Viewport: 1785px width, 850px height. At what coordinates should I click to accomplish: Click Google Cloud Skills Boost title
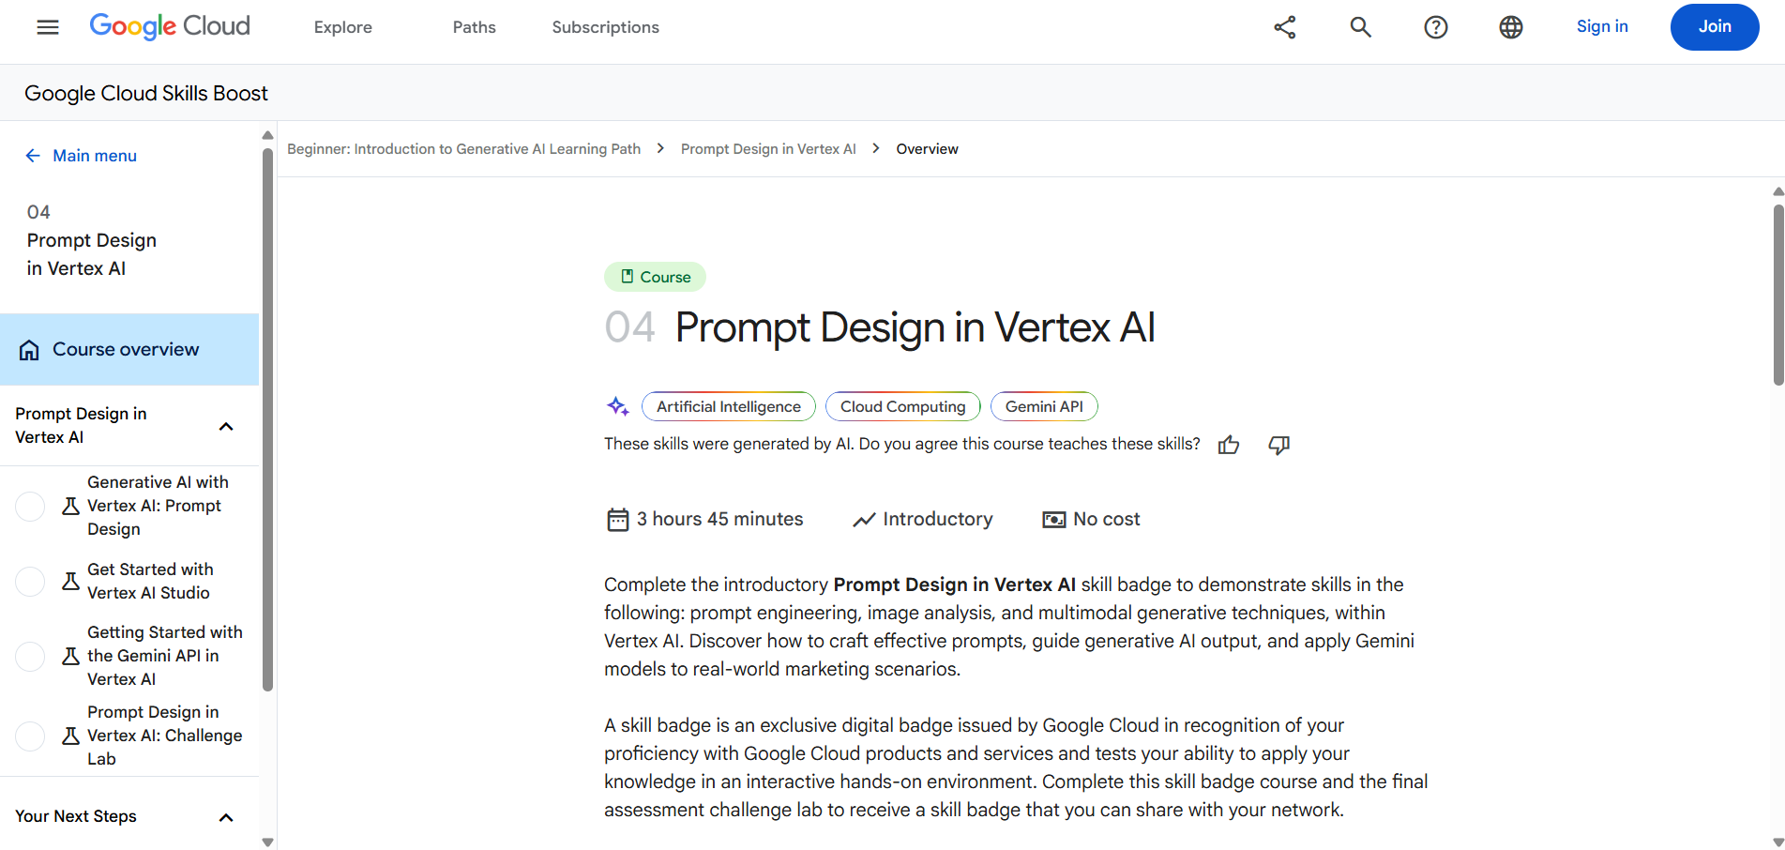[146, 93]
